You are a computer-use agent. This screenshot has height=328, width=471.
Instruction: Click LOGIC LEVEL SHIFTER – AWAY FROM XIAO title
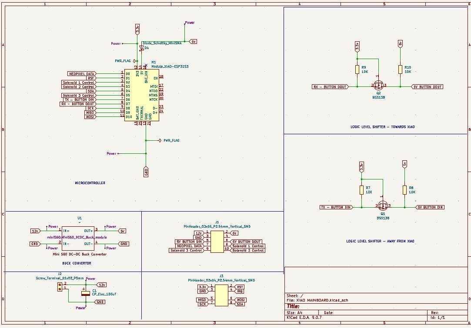pos(380,241)
